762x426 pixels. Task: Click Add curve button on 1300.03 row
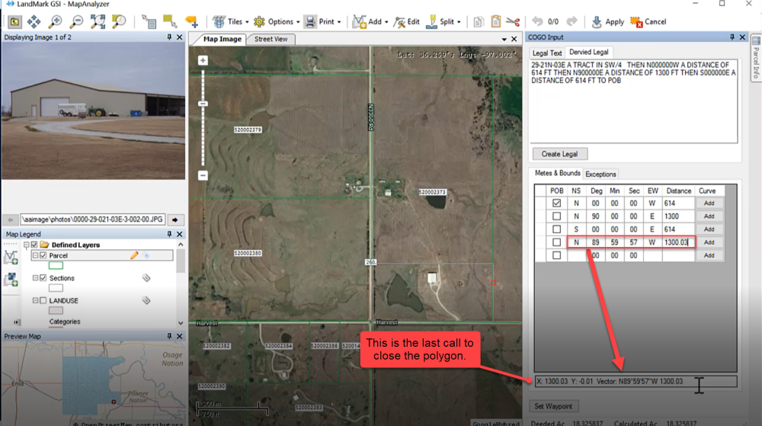click(x=709, y=242)
